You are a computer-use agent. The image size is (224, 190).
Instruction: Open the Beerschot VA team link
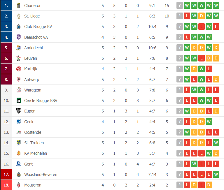36,37
